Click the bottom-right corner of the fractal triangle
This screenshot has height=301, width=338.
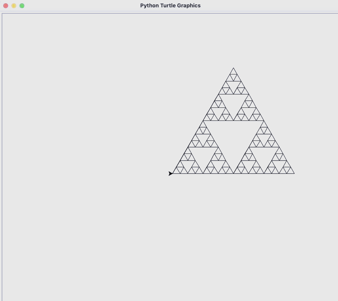coord(294,174)
